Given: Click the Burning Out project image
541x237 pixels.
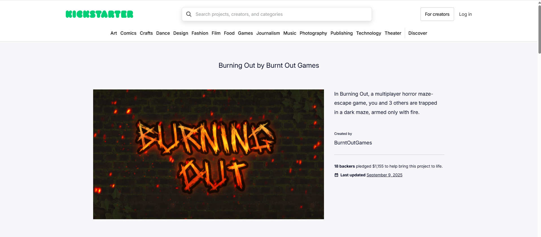Looking at the screenshot, I should pyautogui.click(x=209, y=154).
